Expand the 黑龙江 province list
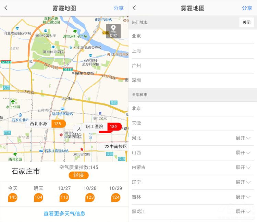The height and width of the screenshot is (222, 257). click(x=243, y=212)
